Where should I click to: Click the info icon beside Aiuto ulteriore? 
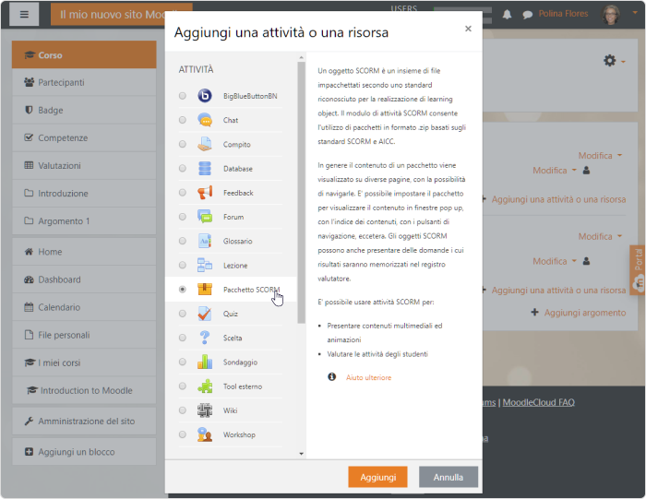331,376
